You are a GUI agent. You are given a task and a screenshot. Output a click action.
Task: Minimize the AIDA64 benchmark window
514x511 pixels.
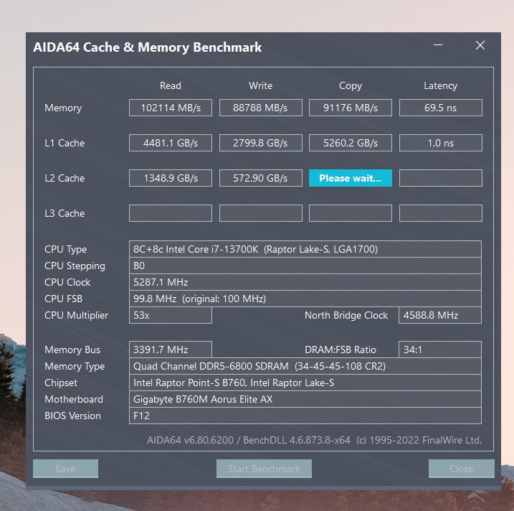click(x=438, y=46)
